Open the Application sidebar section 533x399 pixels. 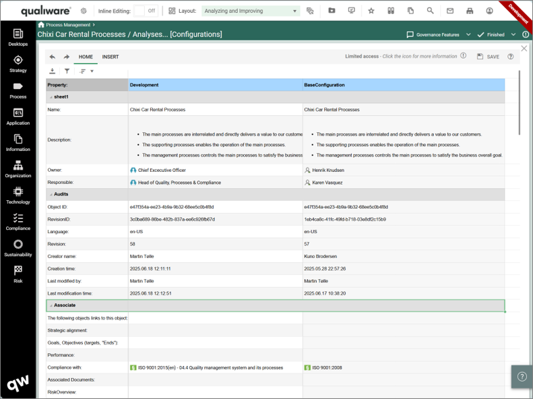[18, 117]
